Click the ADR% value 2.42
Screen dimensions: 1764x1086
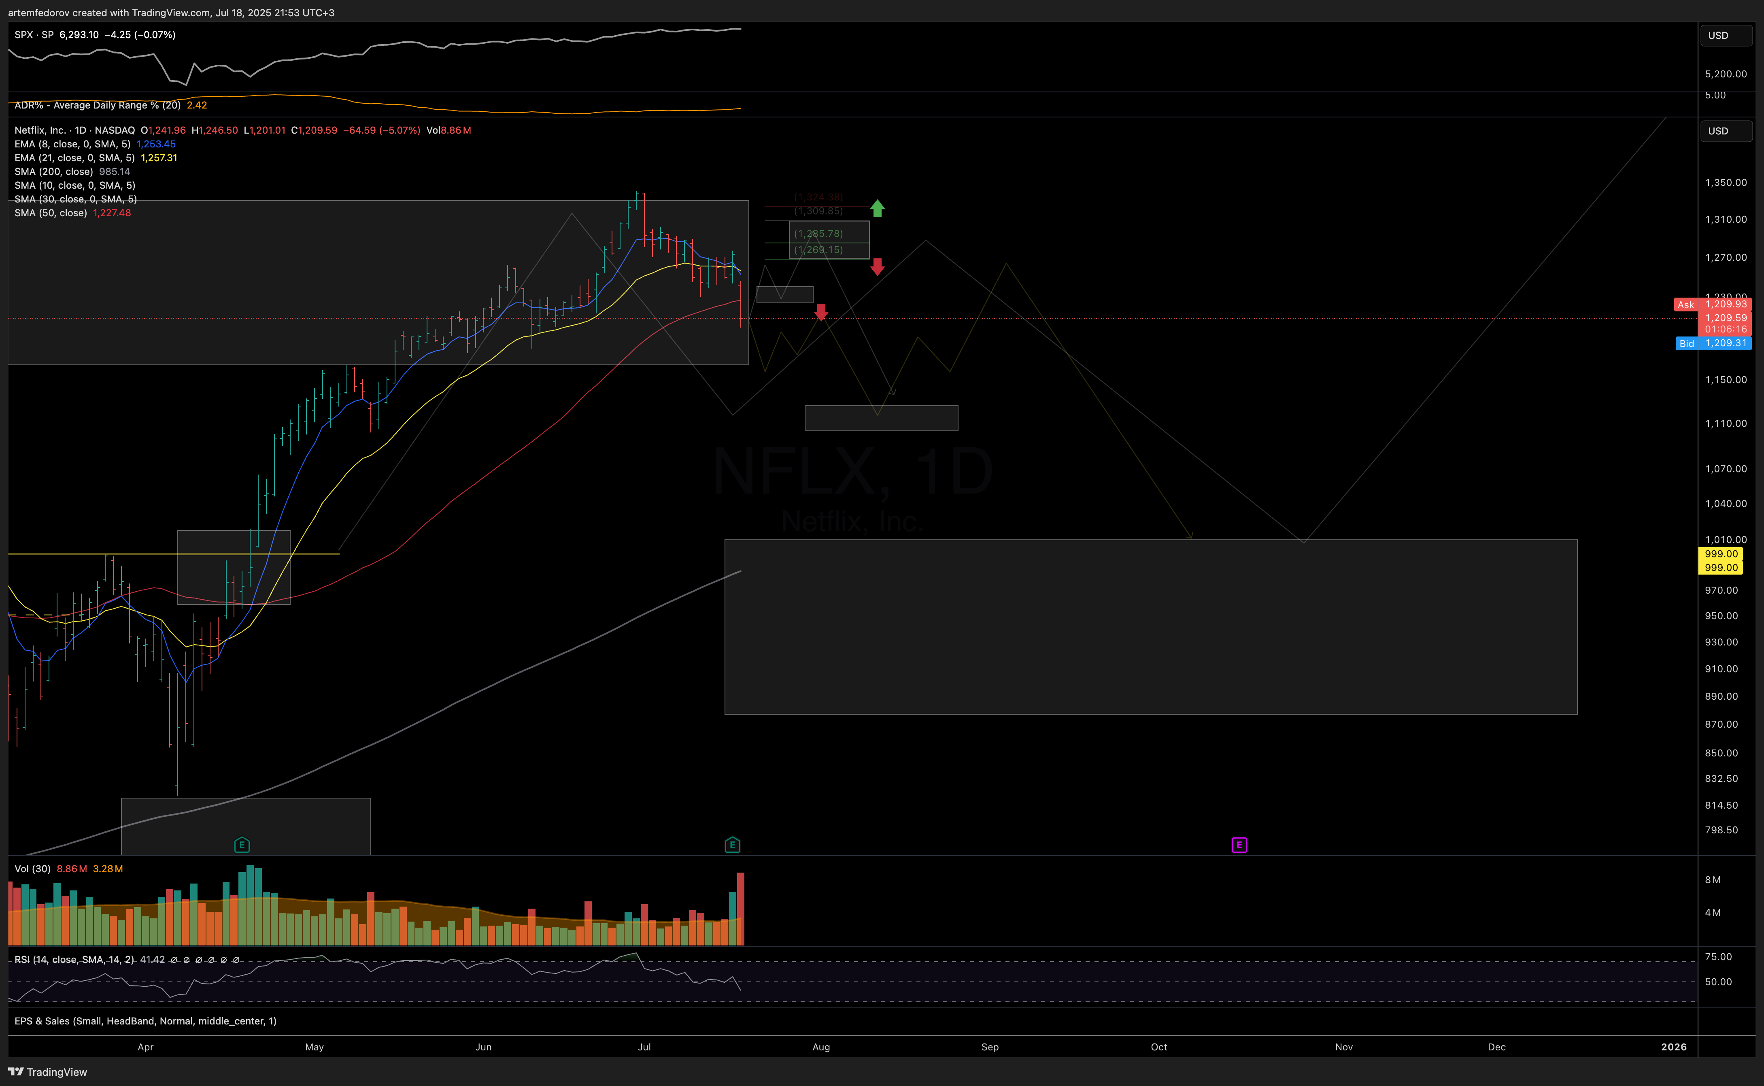pos(197,105)
